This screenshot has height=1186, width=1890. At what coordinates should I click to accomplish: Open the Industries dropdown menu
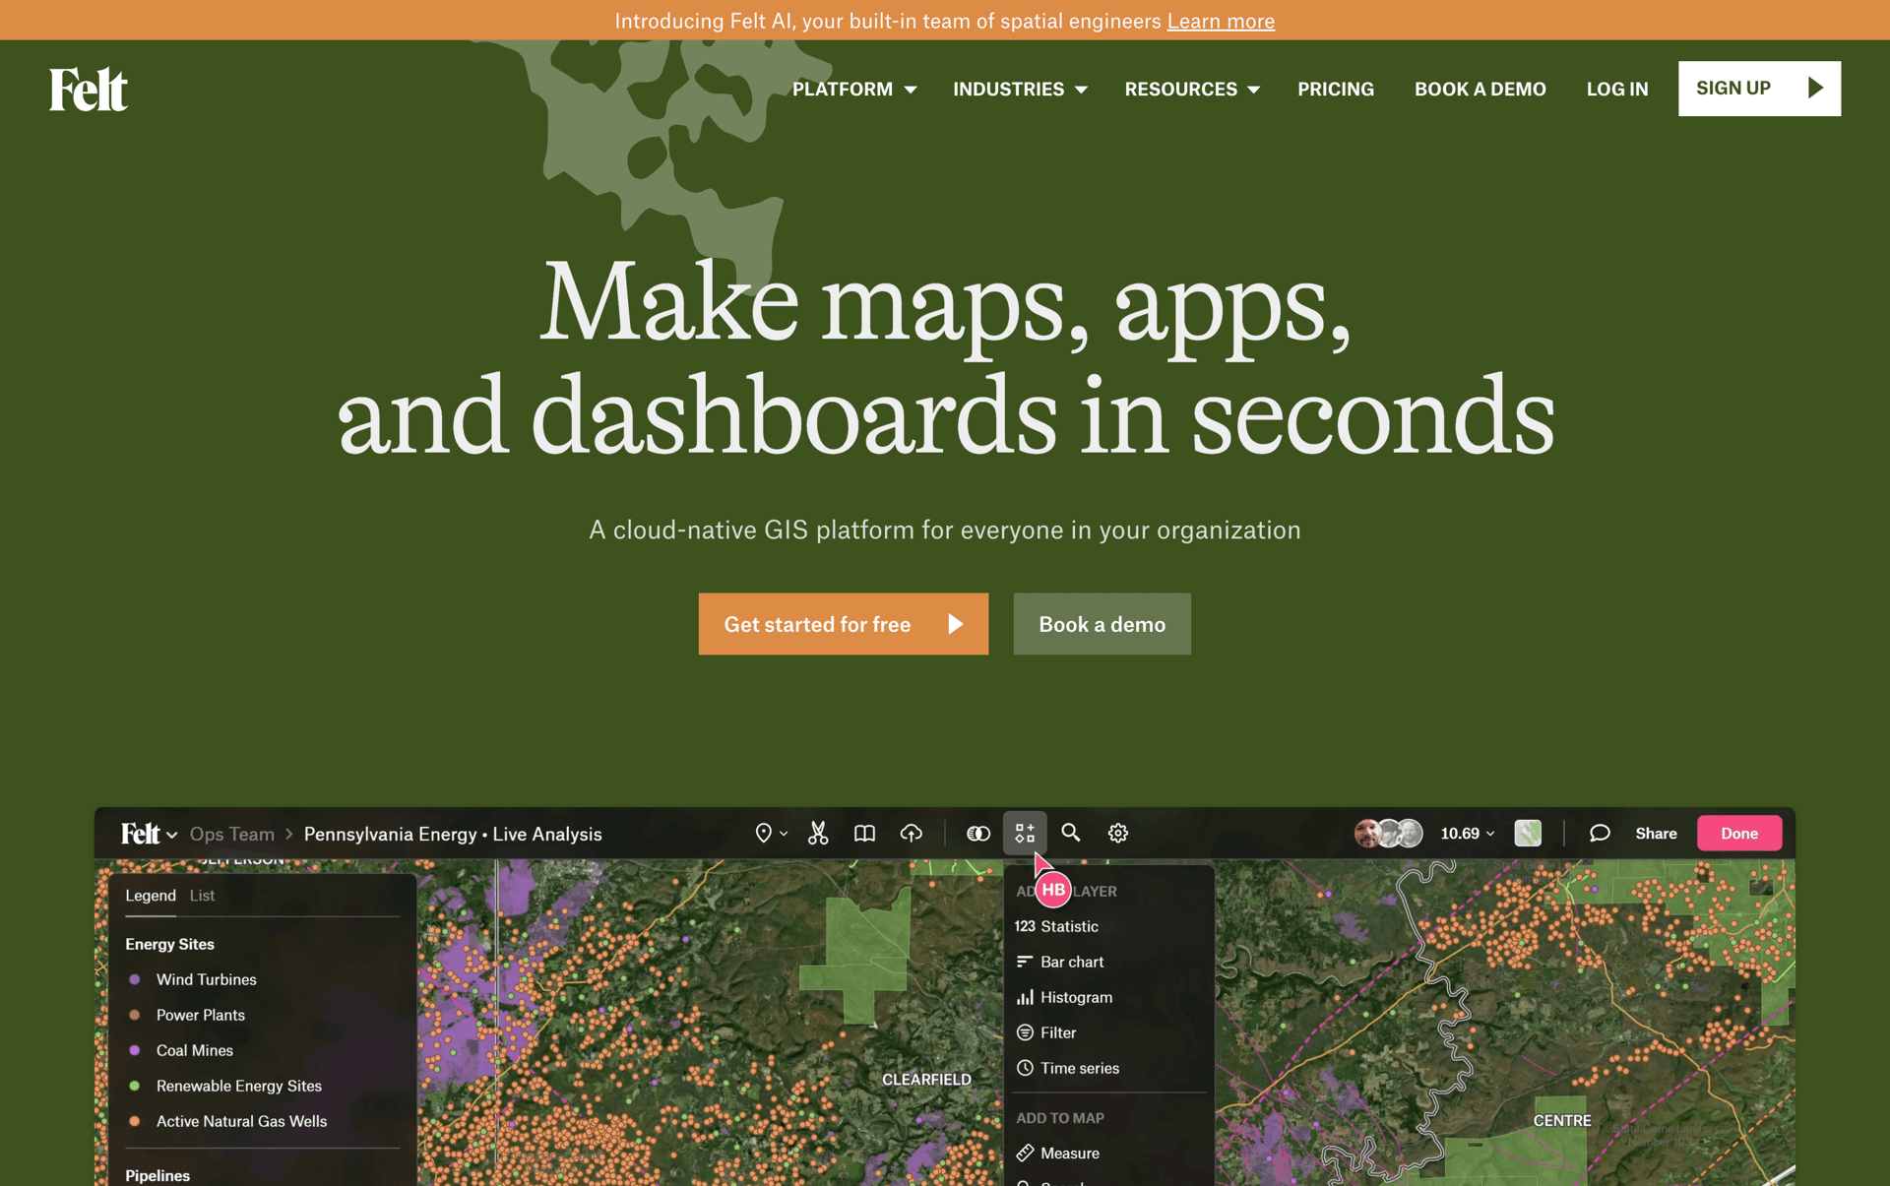[1020, 89]
